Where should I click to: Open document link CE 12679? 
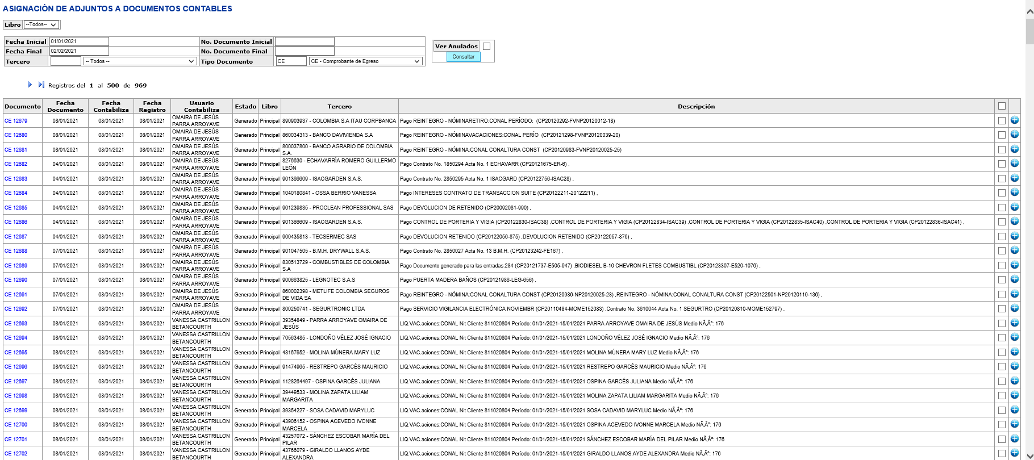pyautogui.click(x=16, y=121)
